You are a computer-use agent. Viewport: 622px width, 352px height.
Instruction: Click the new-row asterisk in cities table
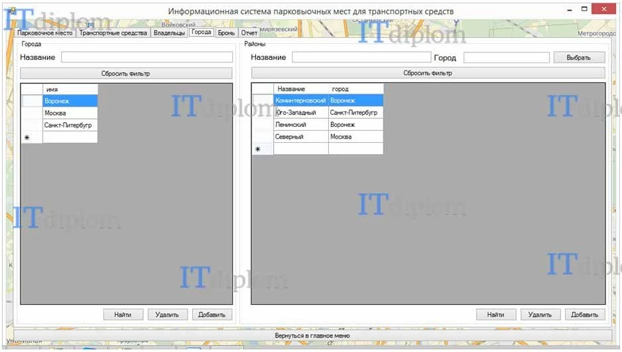(x=27, y=137)
